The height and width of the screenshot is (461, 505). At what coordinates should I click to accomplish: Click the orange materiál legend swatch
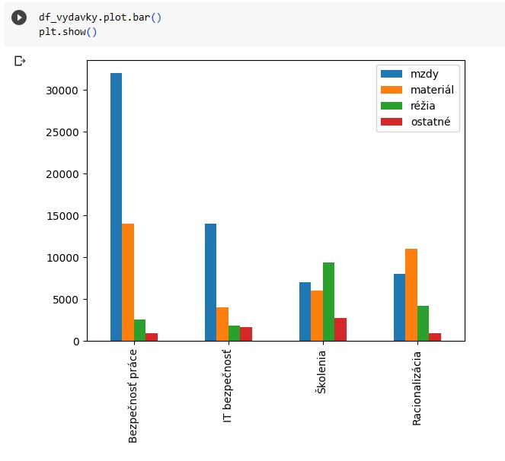[392, 90]
